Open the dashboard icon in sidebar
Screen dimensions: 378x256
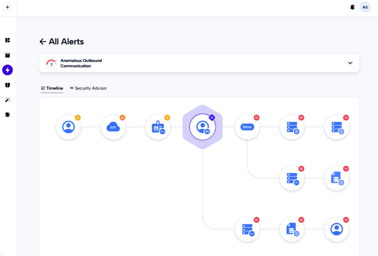point(8,40)
